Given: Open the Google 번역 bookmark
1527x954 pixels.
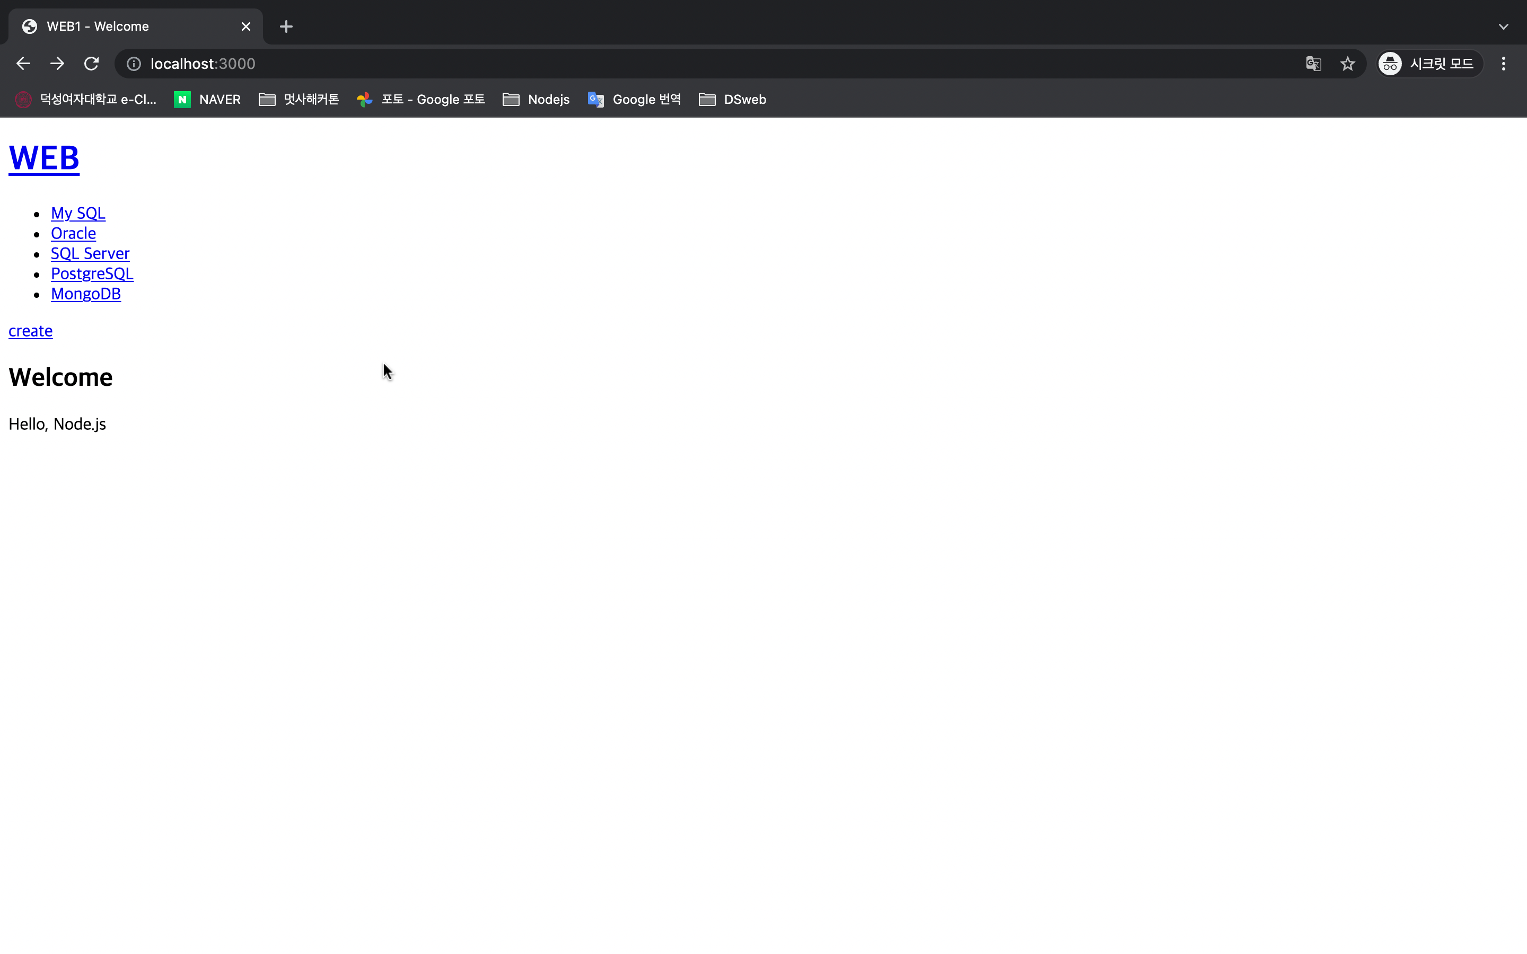Looking at the screenshot, I should click(x=634, y=100).
